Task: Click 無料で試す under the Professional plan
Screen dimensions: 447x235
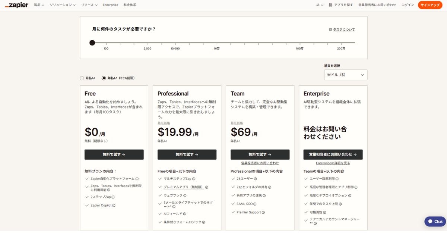Action: [x=187, y=154]
